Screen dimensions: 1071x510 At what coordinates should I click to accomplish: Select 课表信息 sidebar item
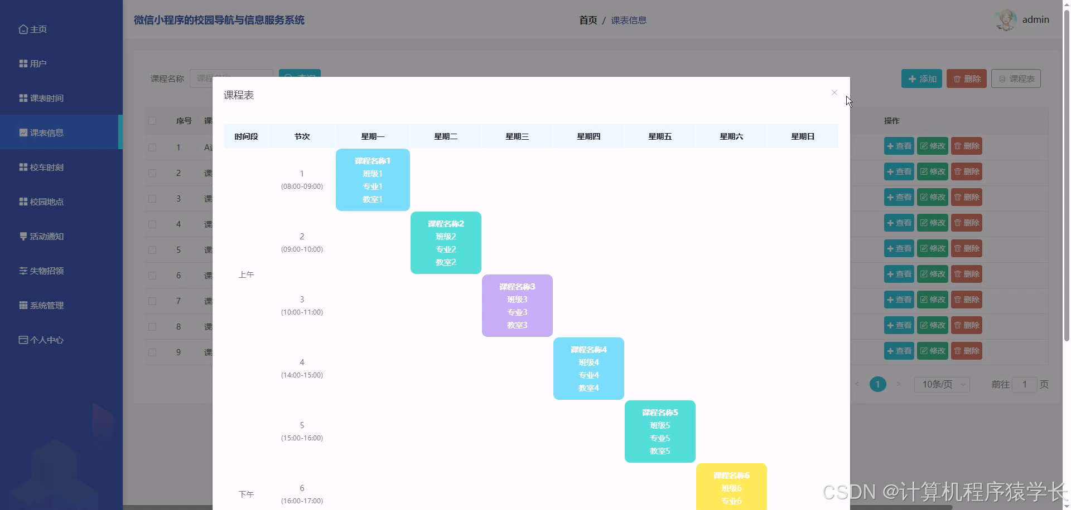61,133
